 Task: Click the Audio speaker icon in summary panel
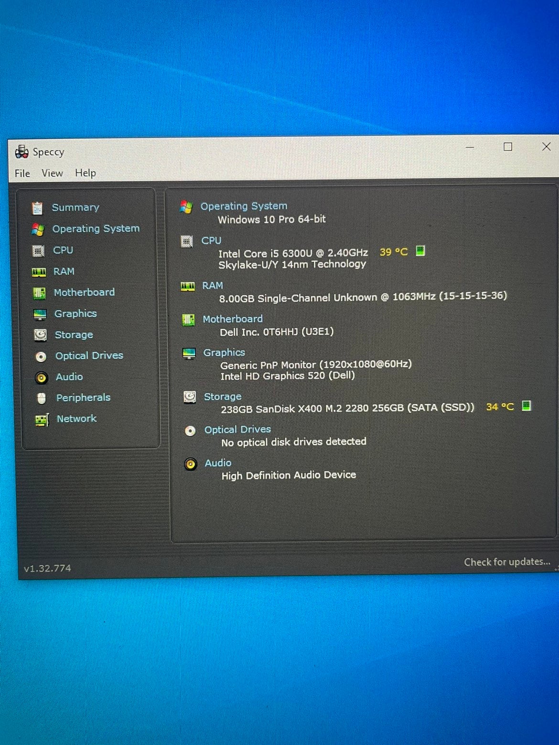pyautogui.click(x=191, y=464)
